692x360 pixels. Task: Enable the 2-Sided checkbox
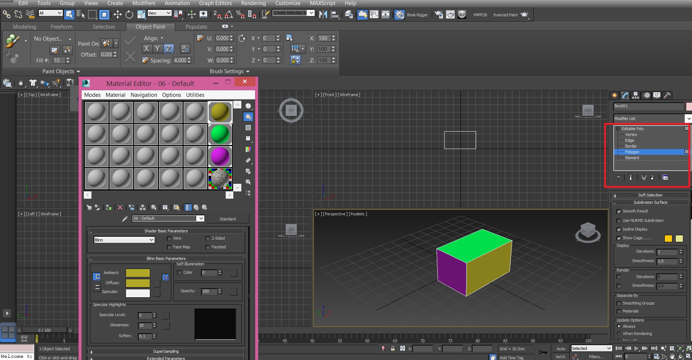[x=208, y=239]
